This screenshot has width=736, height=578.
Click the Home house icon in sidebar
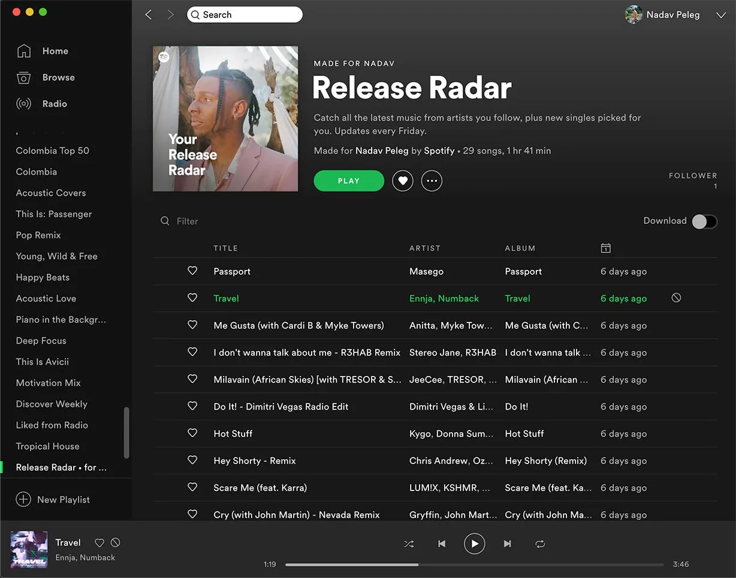23,51
